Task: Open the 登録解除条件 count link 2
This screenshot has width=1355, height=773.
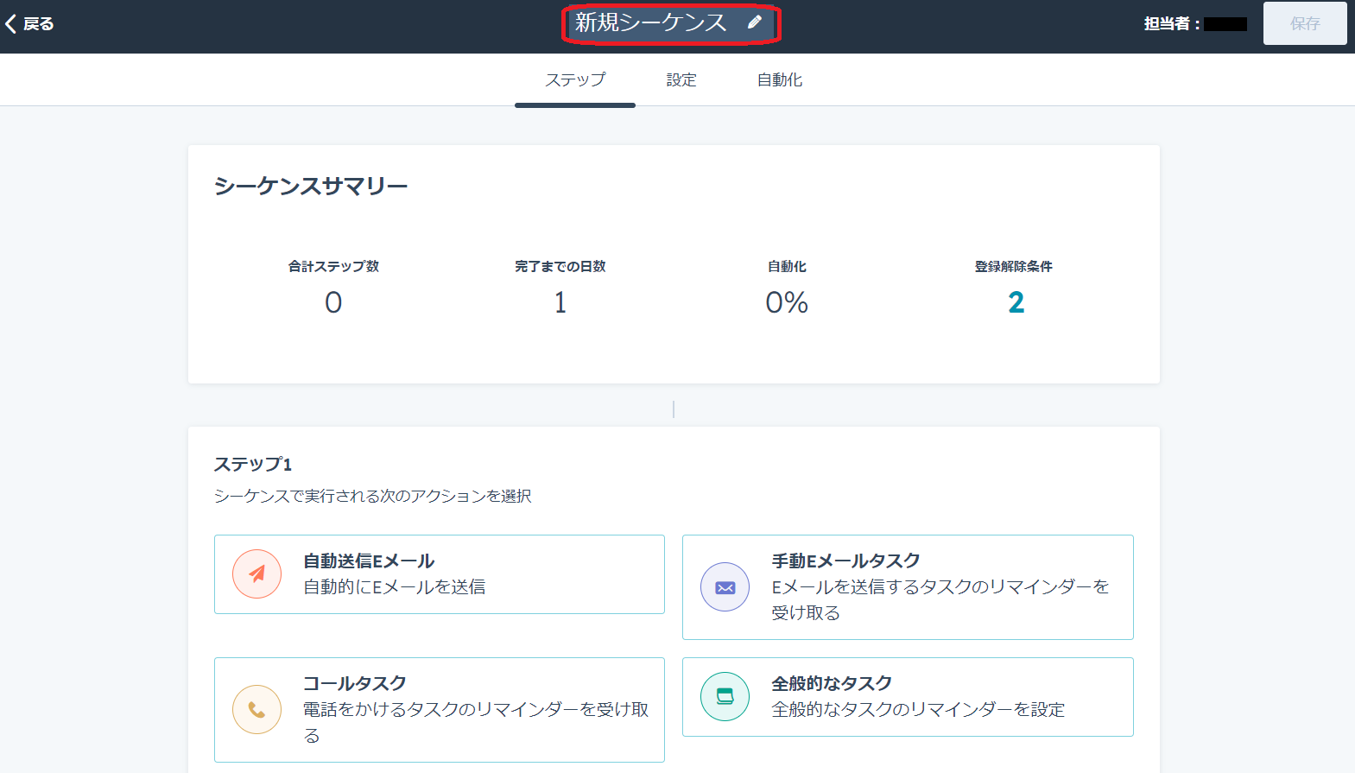Action: (1016, 302)
